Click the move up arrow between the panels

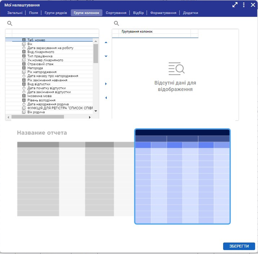[x=106, y=43]
